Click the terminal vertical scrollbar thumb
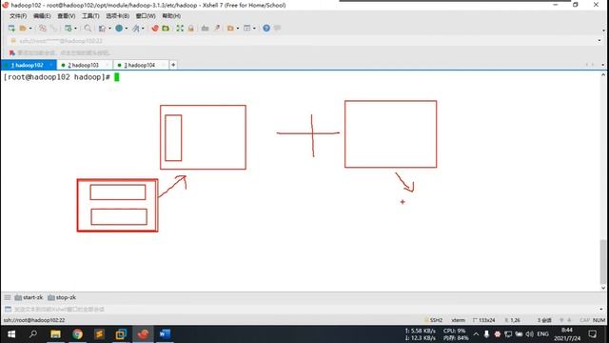609x343 pixels. click(x=602, y=262)
